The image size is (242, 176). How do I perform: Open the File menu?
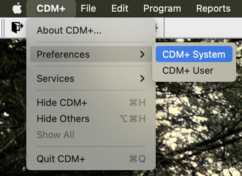[88, 8]
